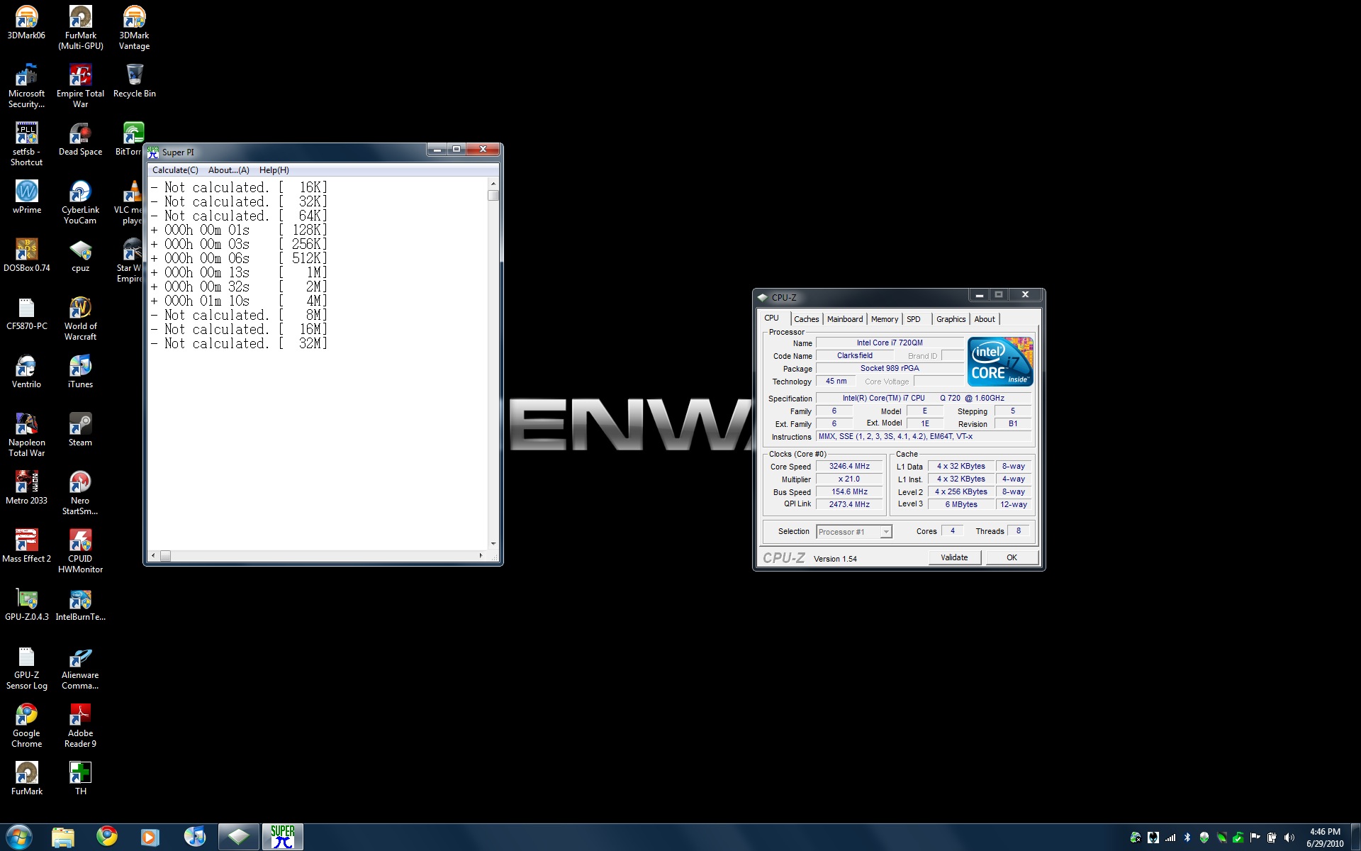Open Metro 2033 shortcut
Viewport: 1361px width, 851px height.
coord(26,487)
